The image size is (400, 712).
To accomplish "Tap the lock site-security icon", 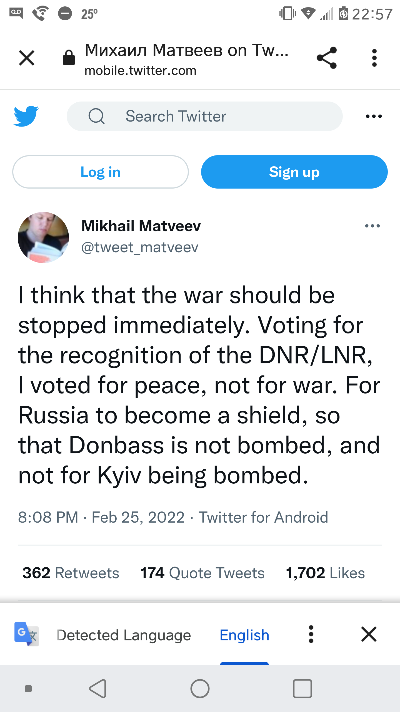I will (x=69, y=58).
